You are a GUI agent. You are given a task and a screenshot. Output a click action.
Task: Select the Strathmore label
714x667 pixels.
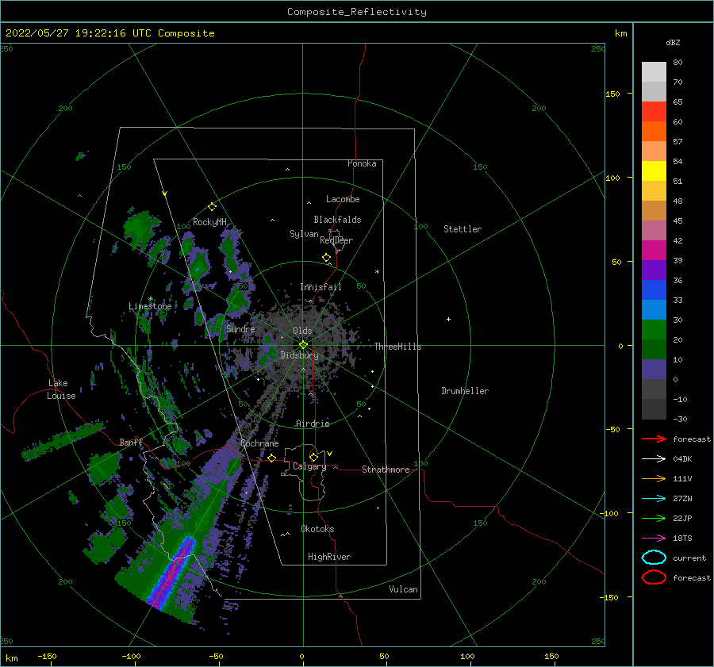click(x=386, y=470)
